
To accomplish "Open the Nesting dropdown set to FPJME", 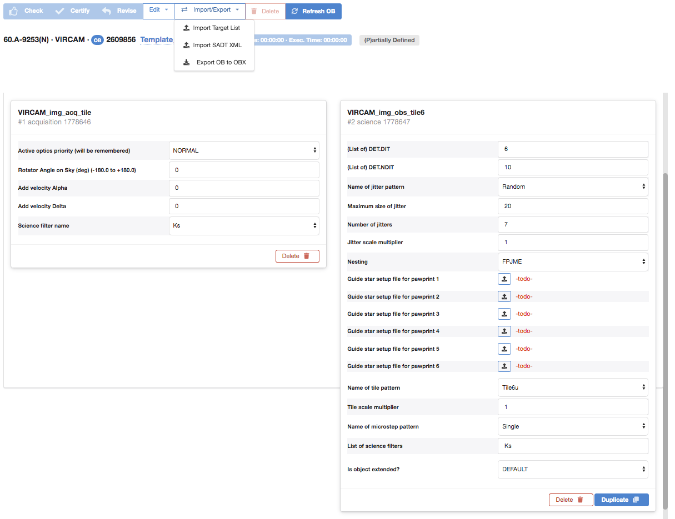I will click(573, 261).
